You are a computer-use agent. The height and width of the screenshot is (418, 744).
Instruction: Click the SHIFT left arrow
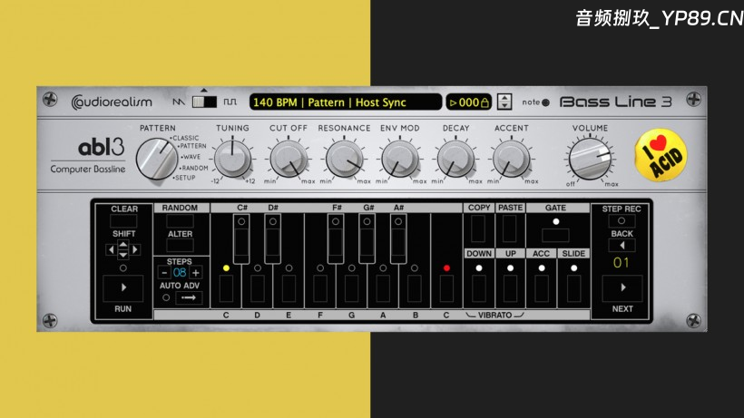tap(112, 249)
